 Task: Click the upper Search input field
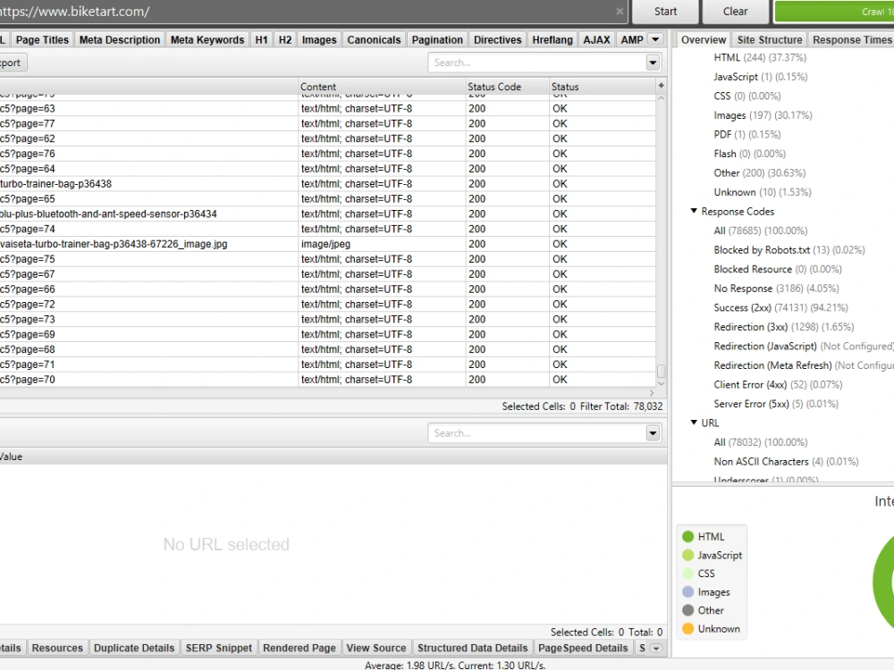[x=537, y=63]
